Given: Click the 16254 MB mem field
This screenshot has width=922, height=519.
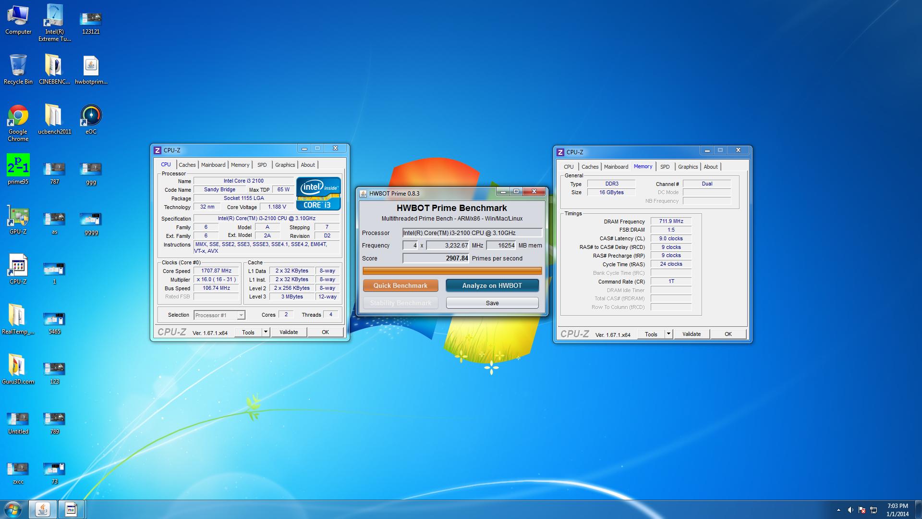Looking at the screenshot, I should (501, 245).
